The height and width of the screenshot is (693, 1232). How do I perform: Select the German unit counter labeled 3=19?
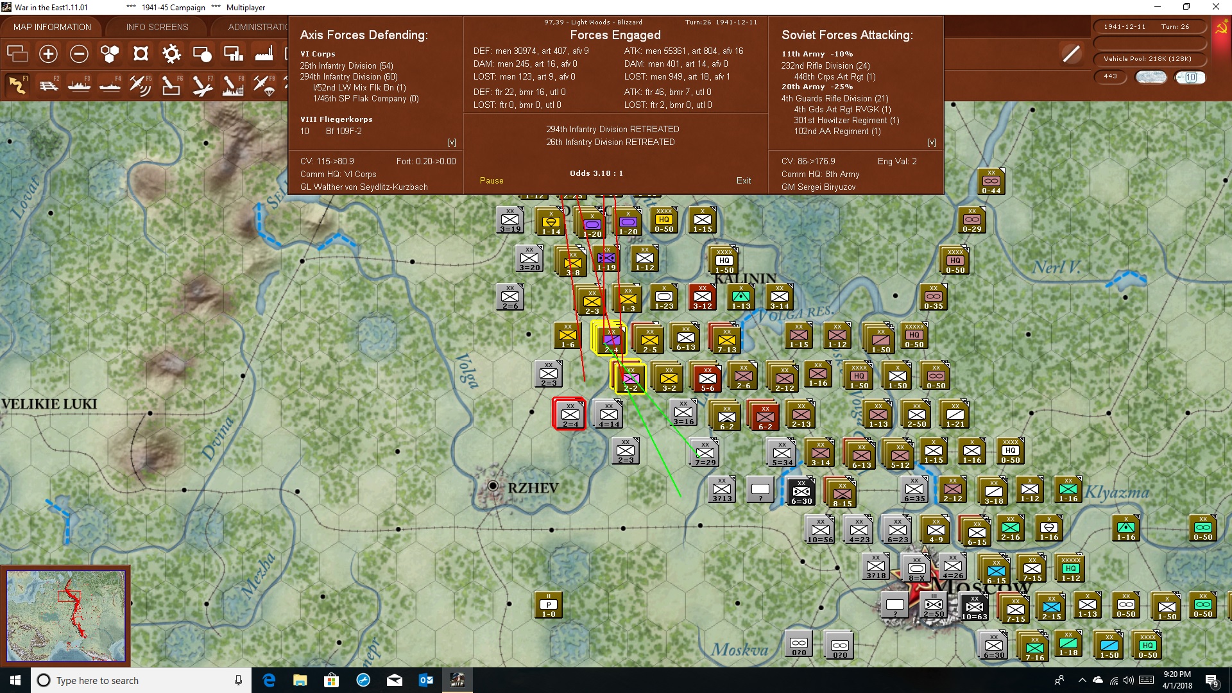click(511, 219)
